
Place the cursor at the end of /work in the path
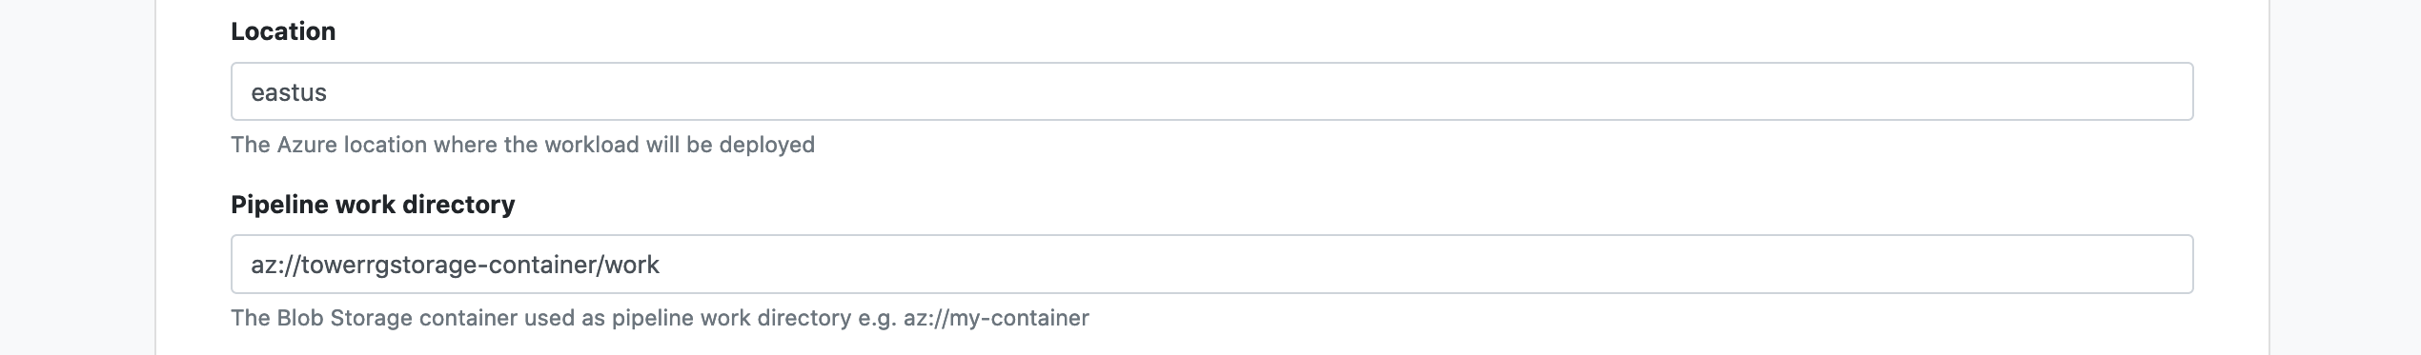tap(661, 265)
